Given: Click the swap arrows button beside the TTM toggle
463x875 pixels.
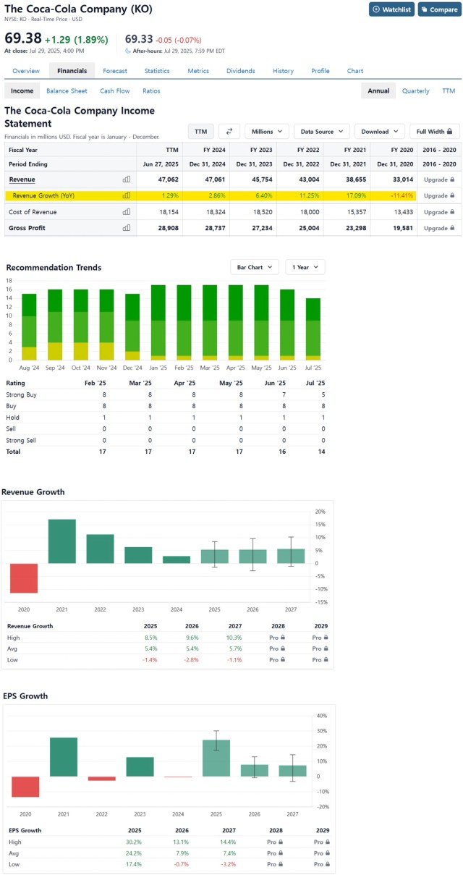Looking at the screenshot, I should coord(229,132).
